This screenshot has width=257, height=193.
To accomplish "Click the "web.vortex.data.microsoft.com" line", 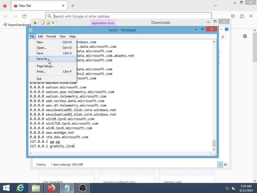I will click(x=67, y=101).
